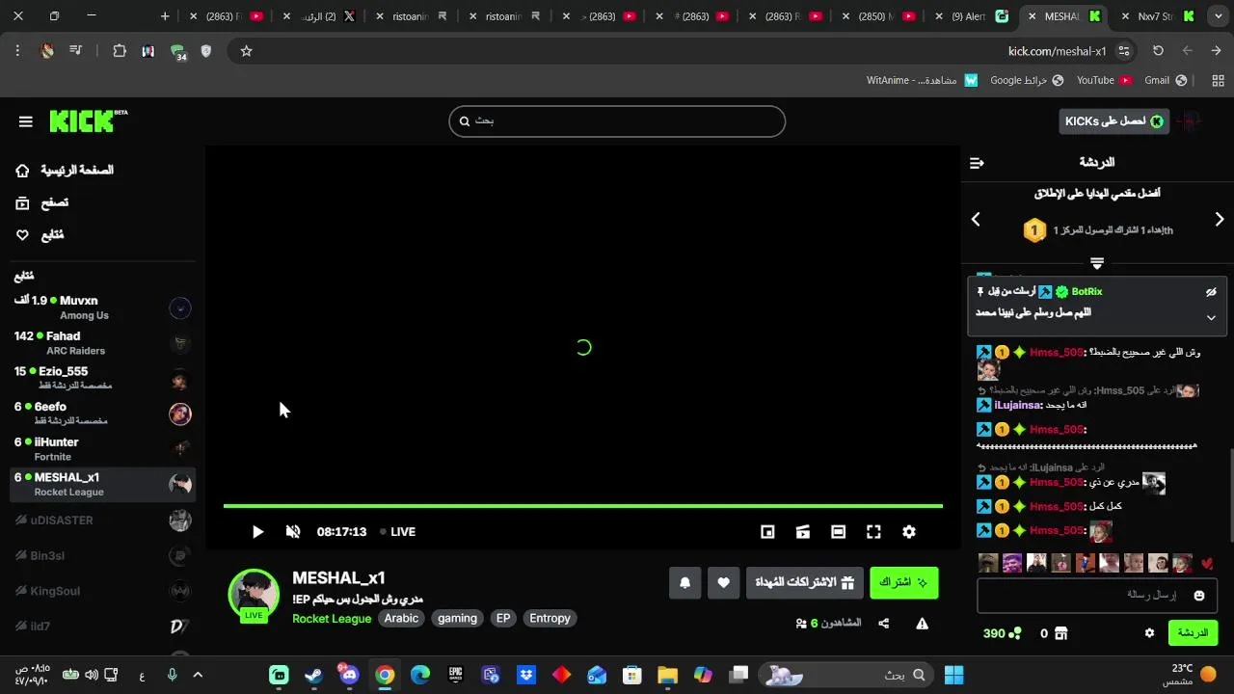
Task: Show previous top gifter slide
Action: pyautogui.click(x=976, y=220)
